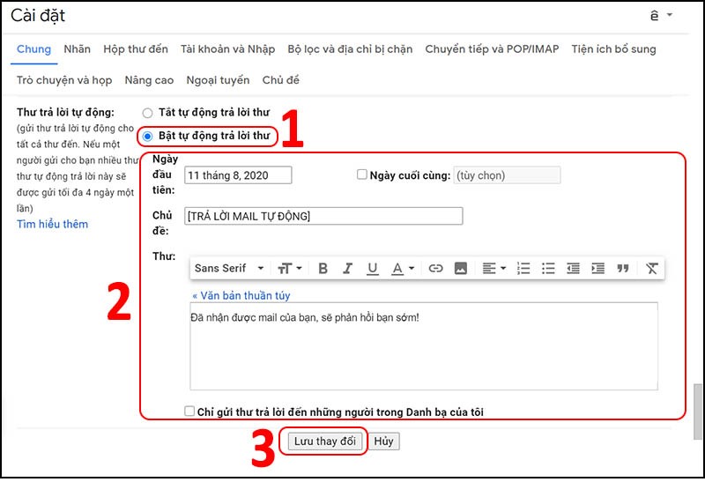Apply a numbered list
This screenshot has width=705, height=482.
523,269
